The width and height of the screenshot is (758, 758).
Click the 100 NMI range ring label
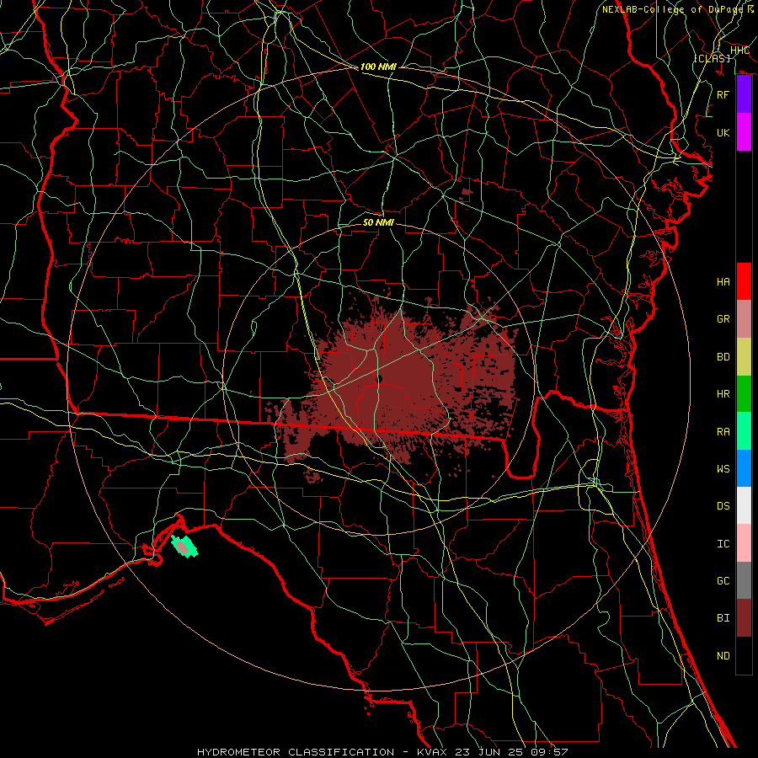[378, 67]
